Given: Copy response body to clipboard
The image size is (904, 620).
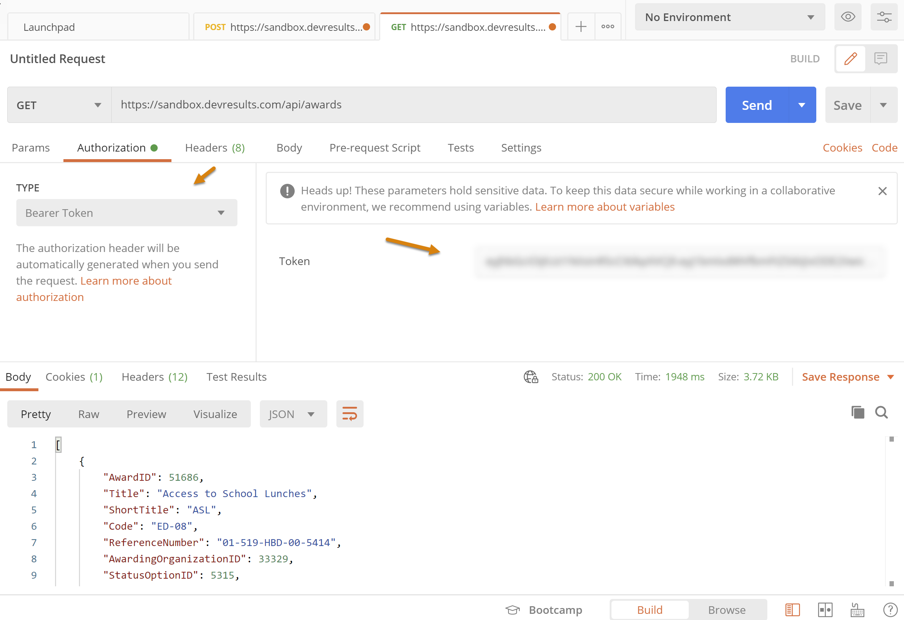Looking at the screenshot, I should [x=857, y=412].
